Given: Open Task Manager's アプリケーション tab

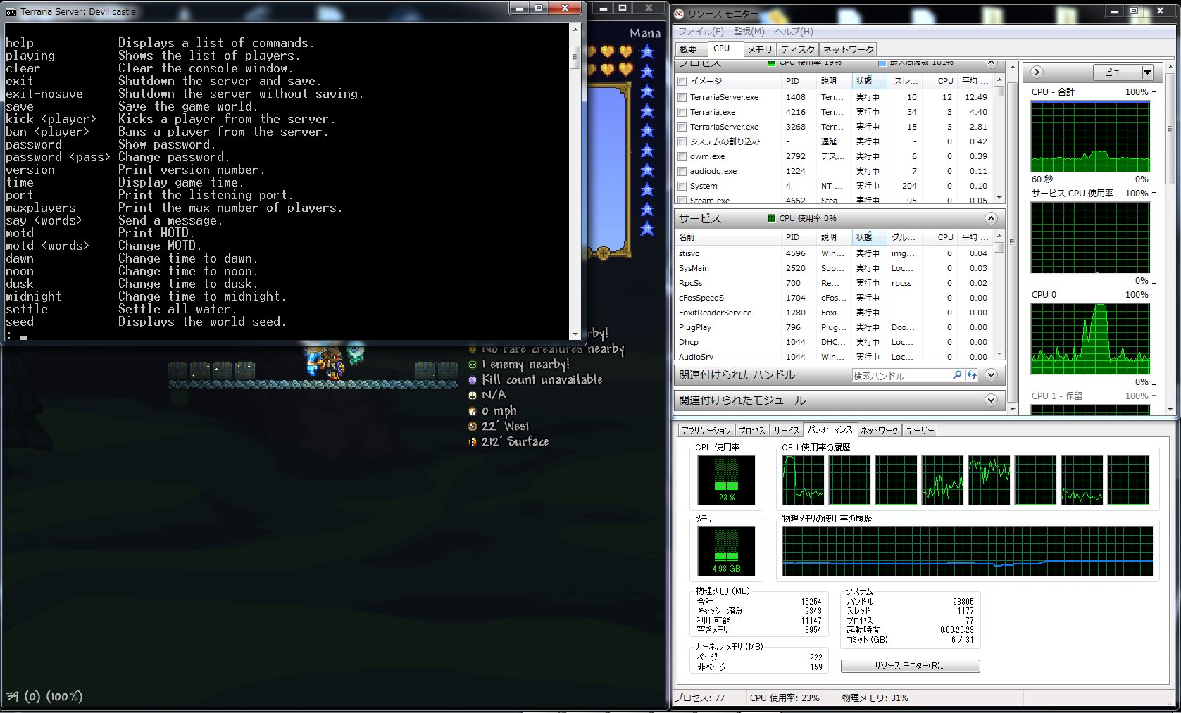Looking at the screenshot, I should point(706,431).
